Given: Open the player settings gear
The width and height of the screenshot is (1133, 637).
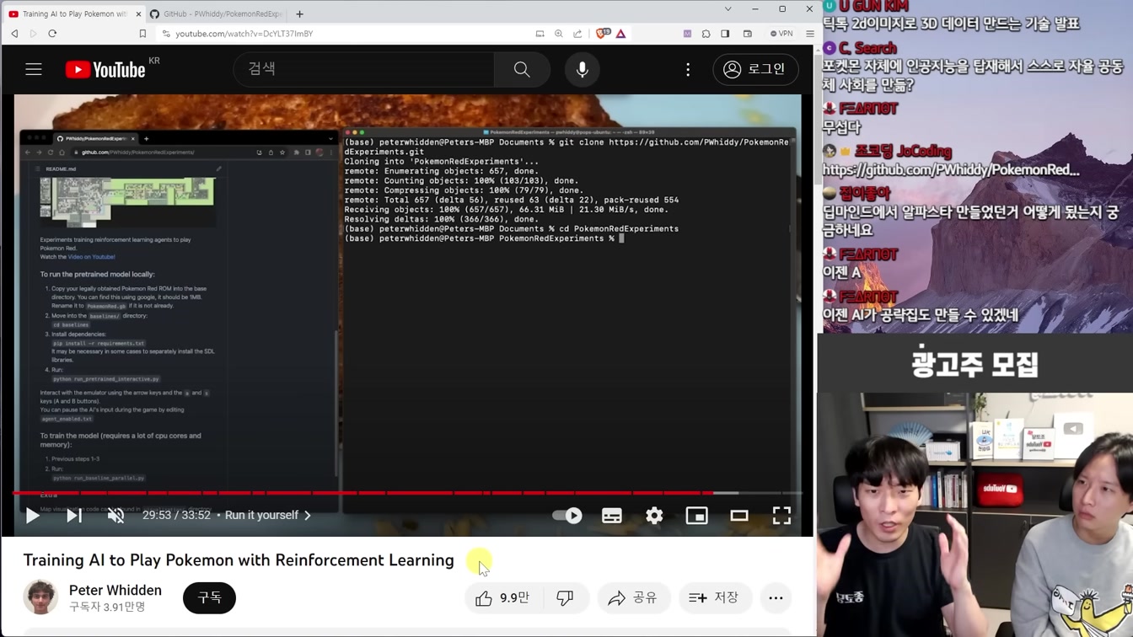Looking at the screenshot, I should 654,515.
